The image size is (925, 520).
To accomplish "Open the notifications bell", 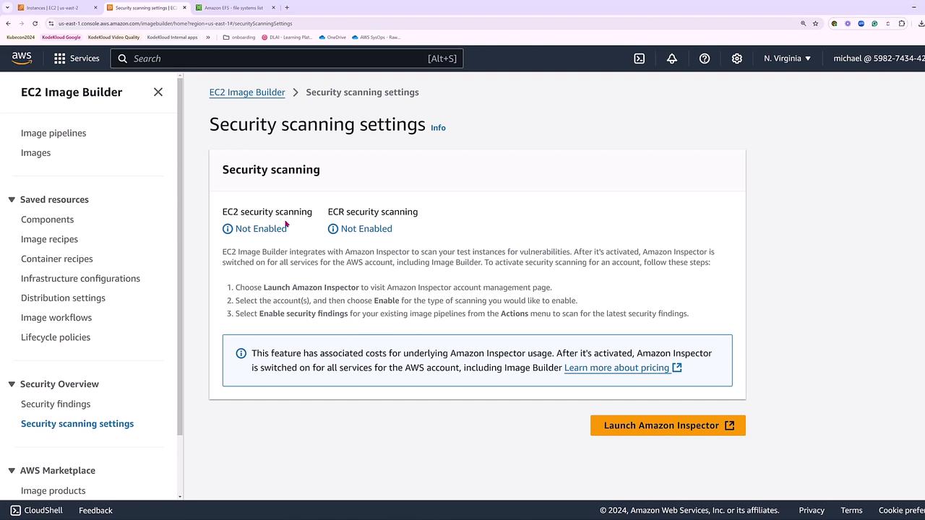I will coord(672,58).
